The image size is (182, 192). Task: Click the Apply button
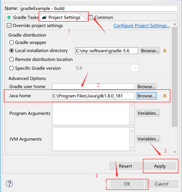click(160, 166)
